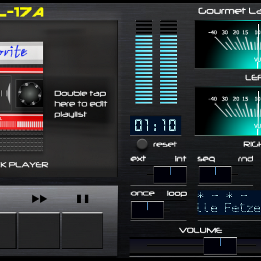Click the right LED level bar column

(x=169, y=62)
